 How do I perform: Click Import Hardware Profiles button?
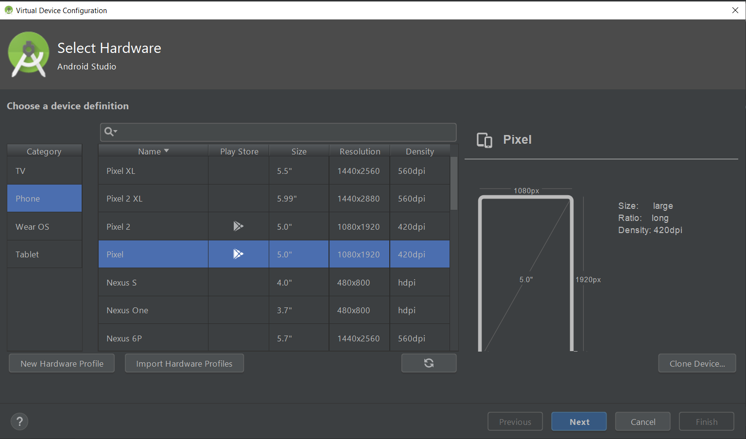click(x=184, y=363)
